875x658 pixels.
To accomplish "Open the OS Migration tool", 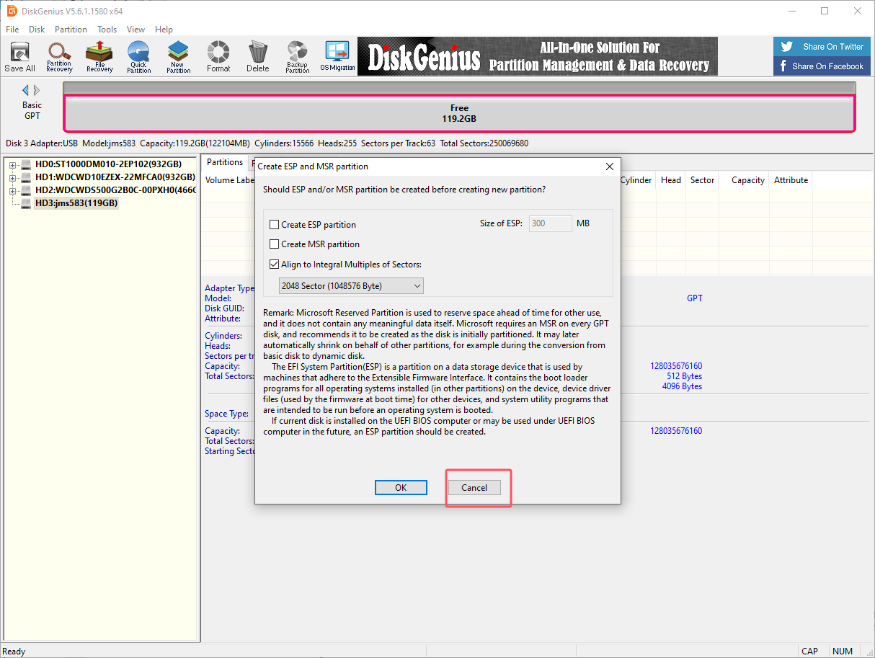I will [337, 56].
